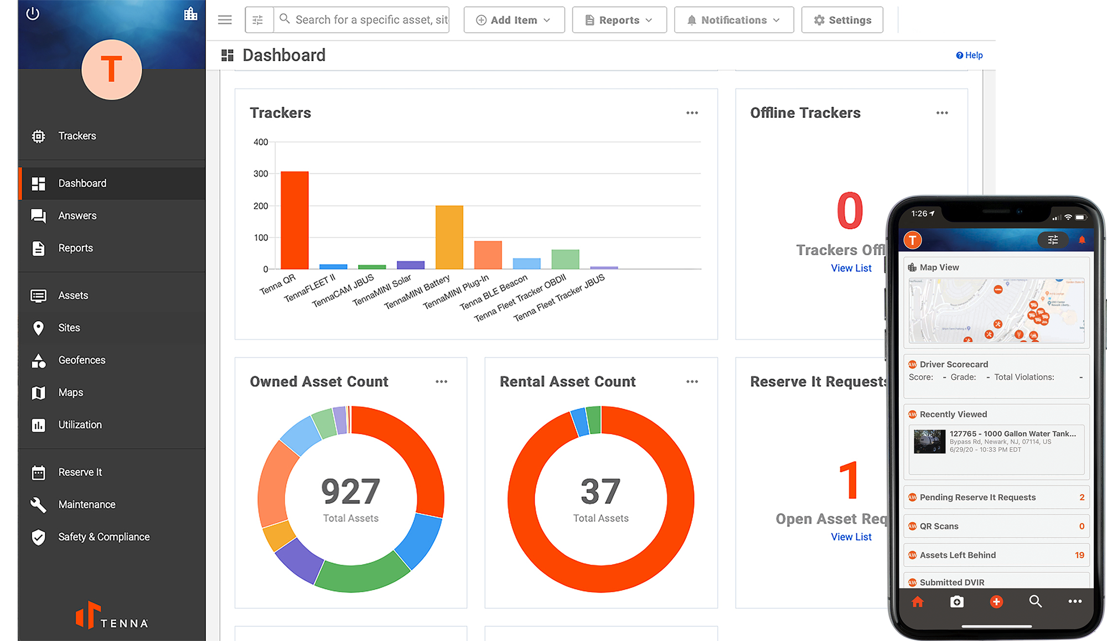The width and height of the screenshot is (1107, 641).
Task: Click the orange TennaMINI Battery bar
Action: [449, 237]
